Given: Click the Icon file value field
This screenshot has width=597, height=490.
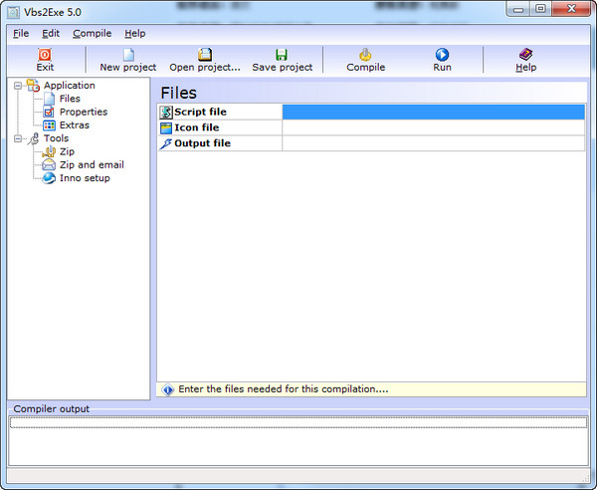Looking at the screenshot, I should pyautogui.click(x=434, y=127).
